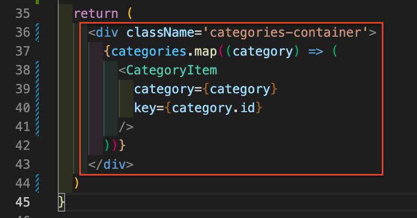Click line number 42 in the gutter

pos(23,146)
